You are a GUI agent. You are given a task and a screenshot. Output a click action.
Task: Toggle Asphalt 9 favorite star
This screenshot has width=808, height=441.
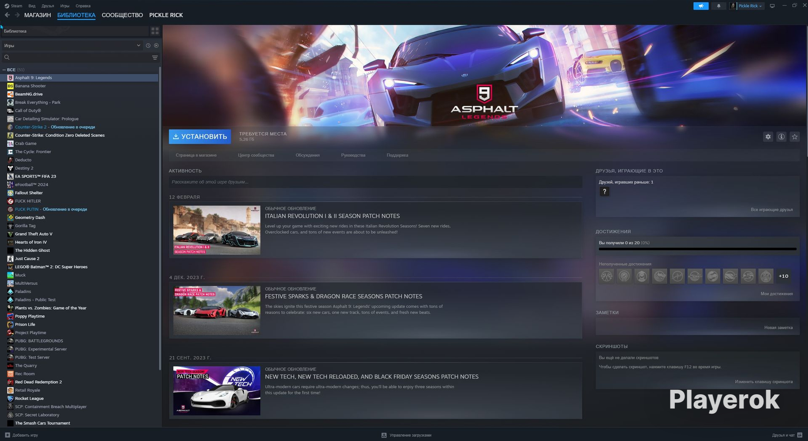pos(794,137)
